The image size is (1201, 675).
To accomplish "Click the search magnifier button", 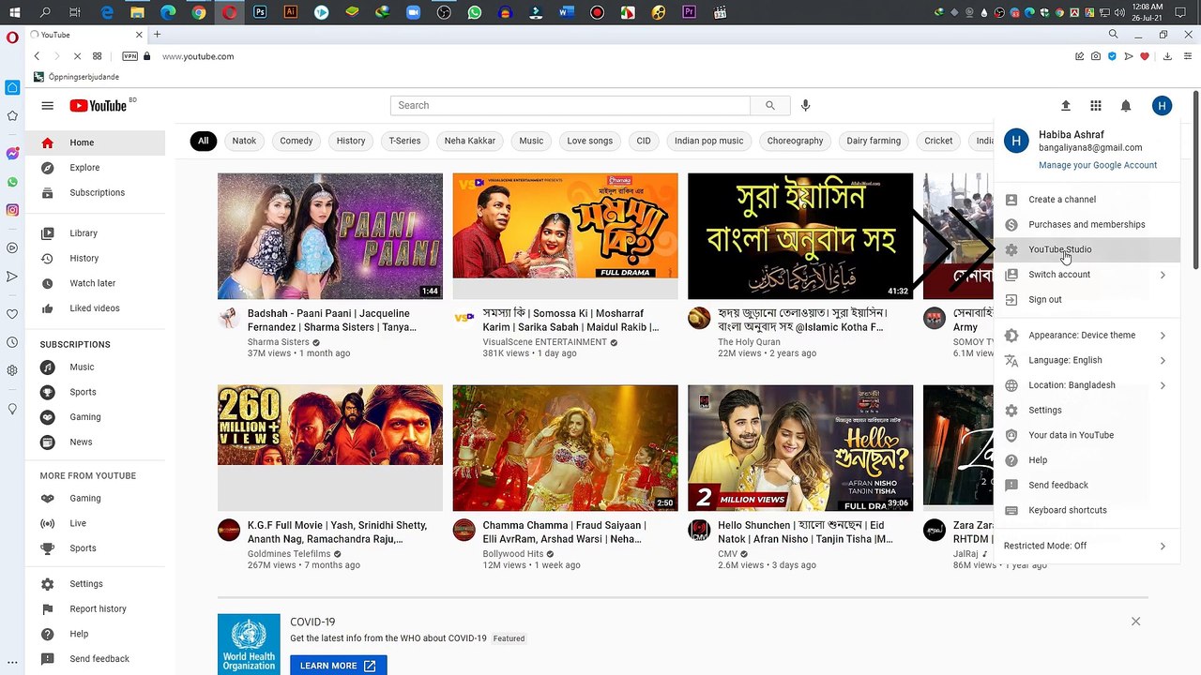I will (x=770, y=106).
